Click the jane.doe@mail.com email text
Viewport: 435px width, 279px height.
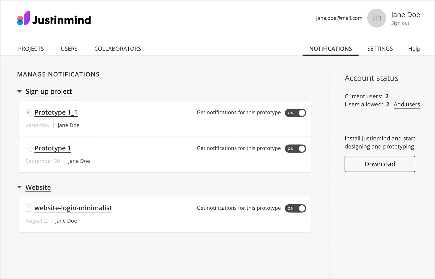(x=339, y=18)
